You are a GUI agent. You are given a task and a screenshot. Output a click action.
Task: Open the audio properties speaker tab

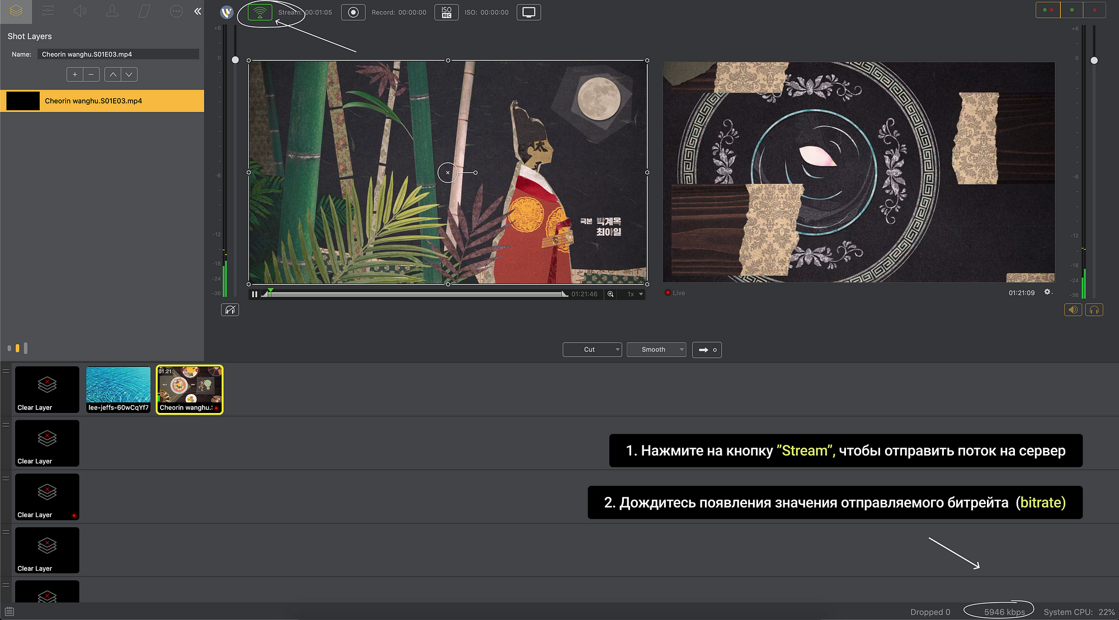coord(80,11)
